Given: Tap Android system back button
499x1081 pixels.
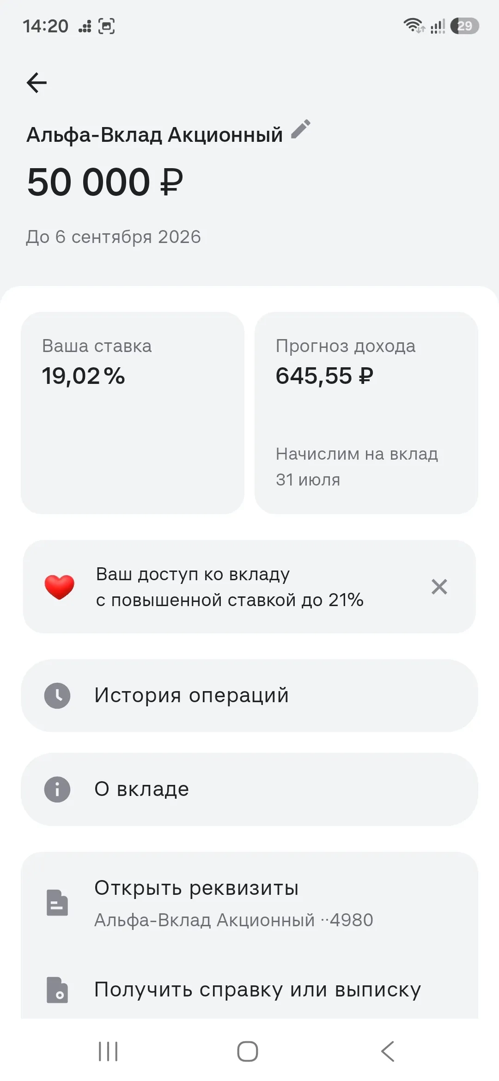Looking at the screenshot, I should pos(388,1051).
